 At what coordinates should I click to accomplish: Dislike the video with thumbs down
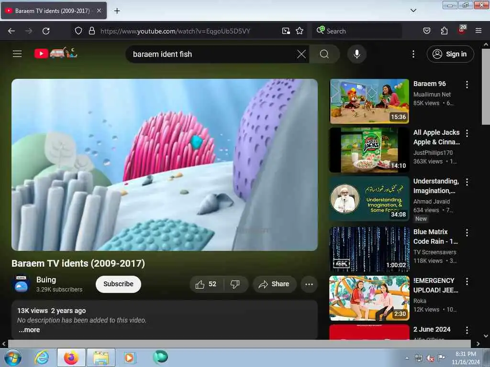coord(235,284)
